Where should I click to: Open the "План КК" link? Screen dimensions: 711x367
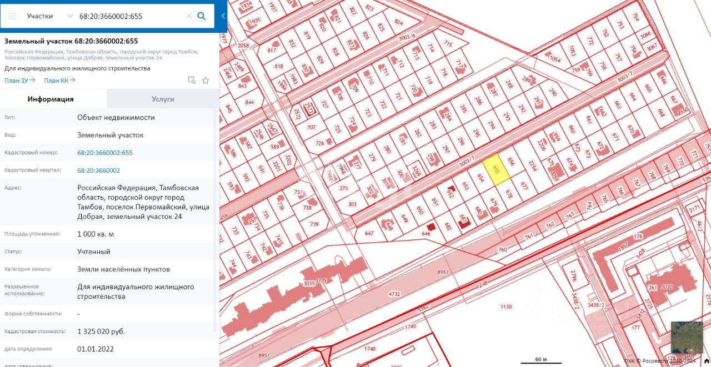[x=59, y=81]
